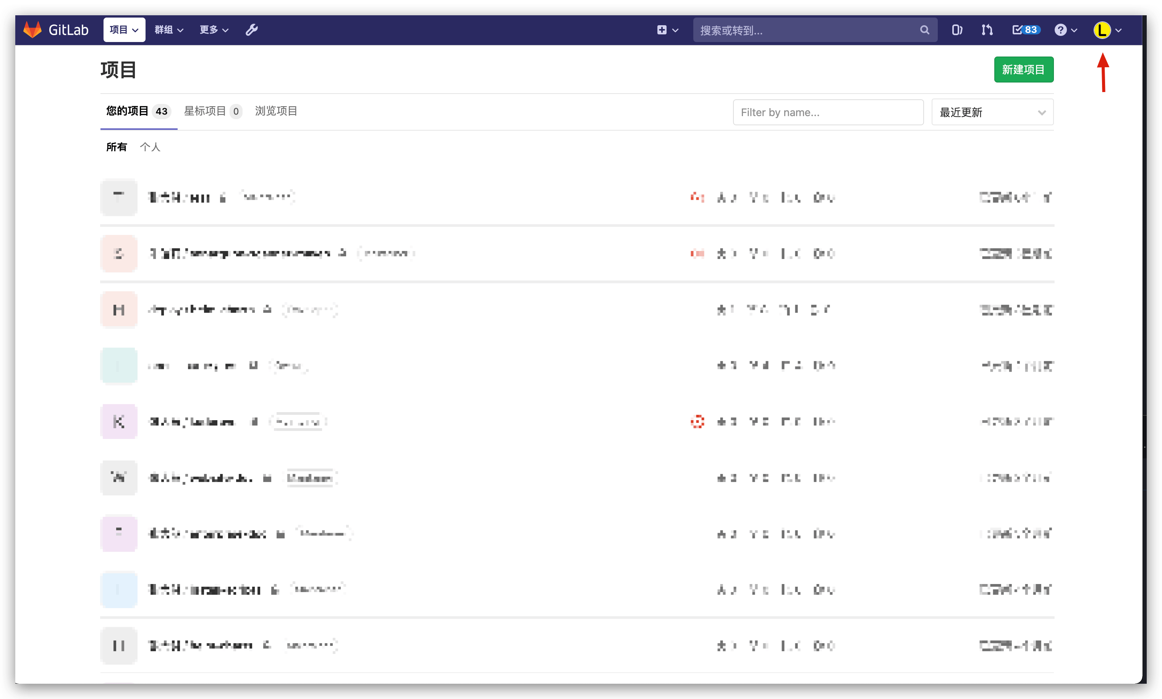Screen dimensions: 1162x699
Task: Select the 个人 filter link
Action: click(150, 147)
